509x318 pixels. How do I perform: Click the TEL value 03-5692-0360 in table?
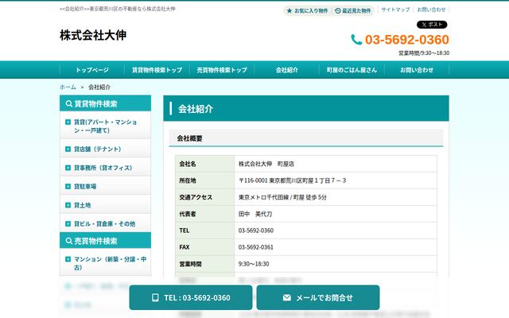point(256,231)
